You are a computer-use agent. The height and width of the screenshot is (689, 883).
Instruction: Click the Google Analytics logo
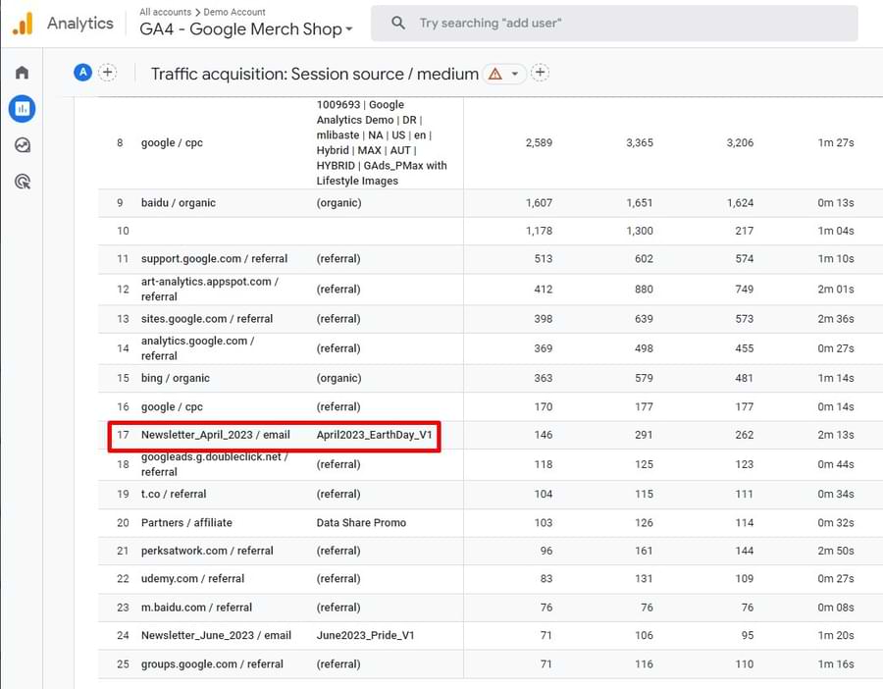tap(23, 24)
